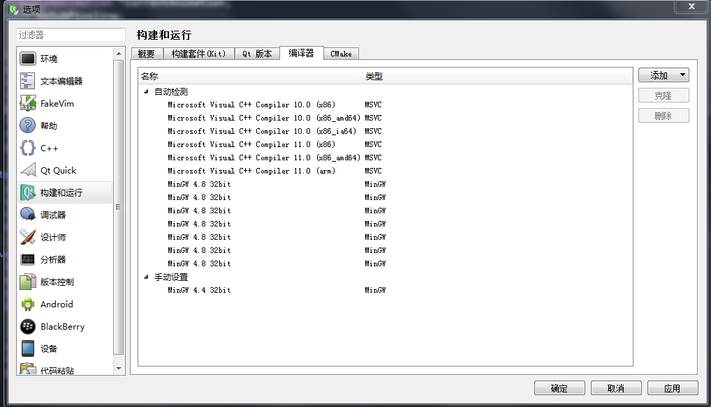Select the 编译器 compilers tab
This screenshot has height=407, width=711.
pyautogui.click(x=302, y=53)
